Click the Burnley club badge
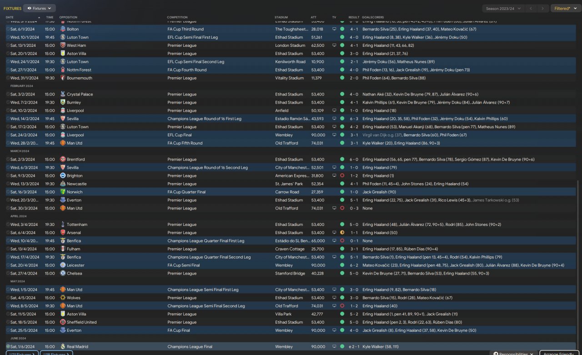 [x=63, y=103]
